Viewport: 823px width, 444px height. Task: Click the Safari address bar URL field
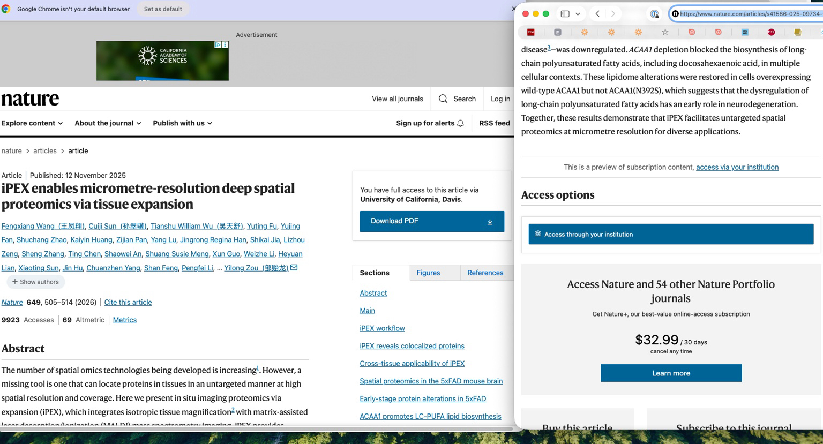(749, 14)
